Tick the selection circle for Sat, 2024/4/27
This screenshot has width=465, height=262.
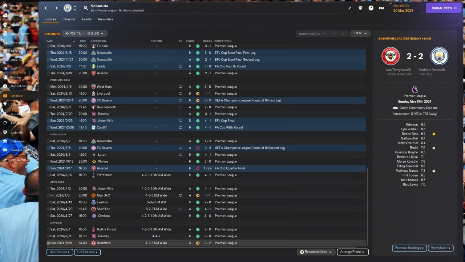[x=48, y=216]
